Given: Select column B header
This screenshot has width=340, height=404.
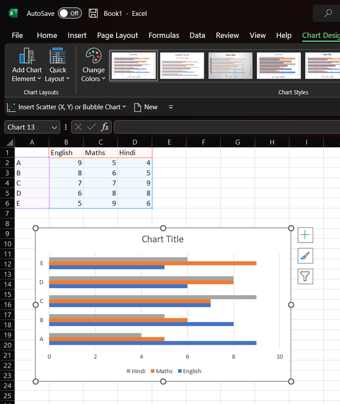Looking at the screenshot, I should pyautogui.click(x=66, y=142).
